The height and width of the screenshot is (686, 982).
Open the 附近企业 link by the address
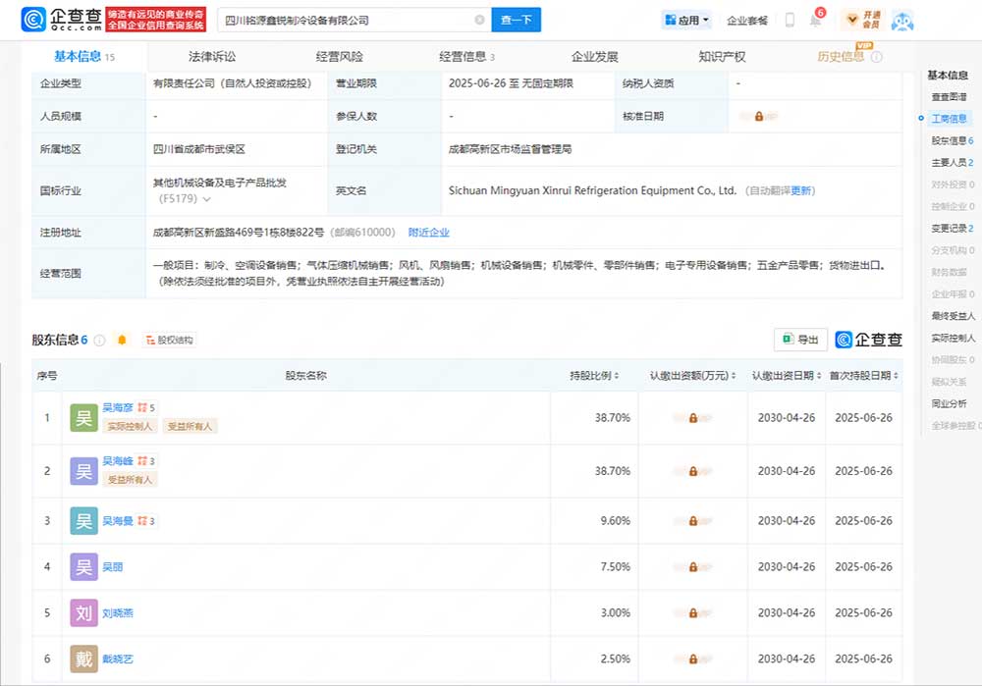coord(428,233)
